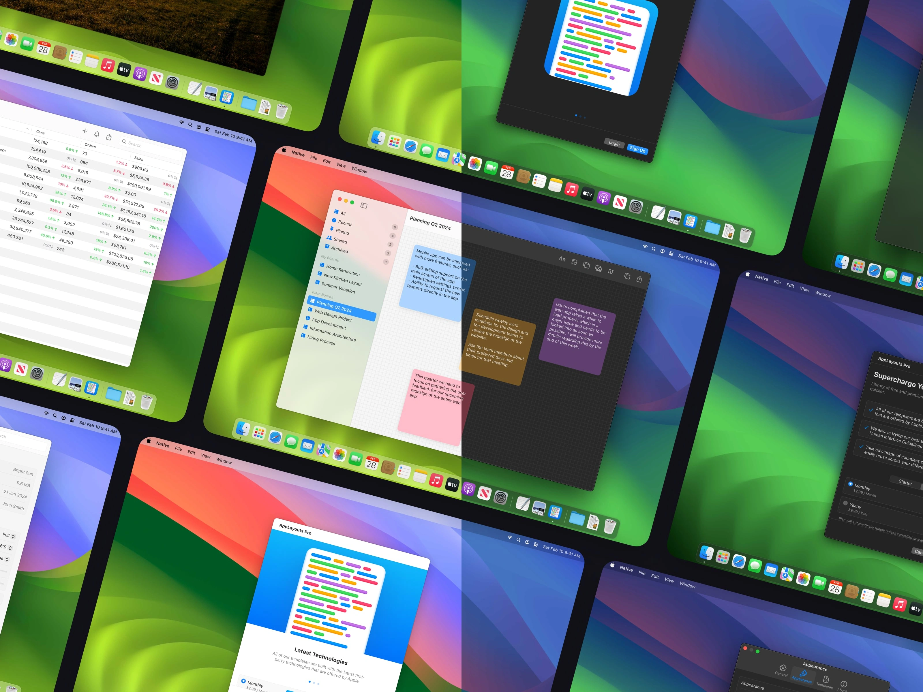Open the Information Architecture board
Viewport: 923px width, 692px height.
tap(332, 334)
